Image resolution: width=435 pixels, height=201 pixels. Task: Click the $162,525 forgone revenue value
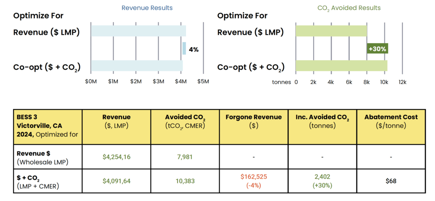tap(253, 177)
